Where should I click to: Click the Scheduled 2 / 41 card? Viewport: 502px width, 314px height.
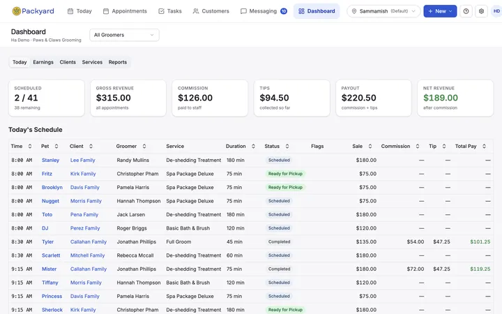pyautogui.click(x=47, y=98)
